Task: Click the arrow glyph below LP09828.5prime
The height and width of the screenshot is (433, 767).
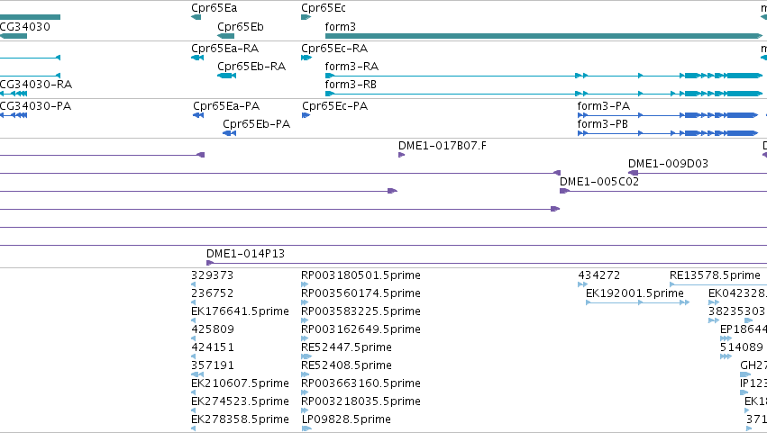Action: pyautogui.click(x=306, y=428)
